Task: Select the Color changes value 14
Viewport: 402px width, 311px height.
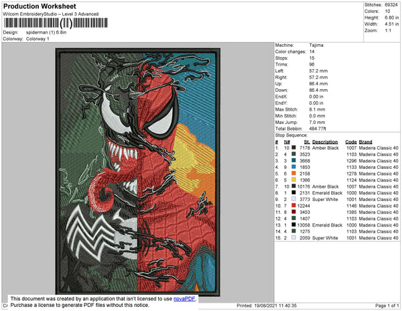Action: [312, 52]
